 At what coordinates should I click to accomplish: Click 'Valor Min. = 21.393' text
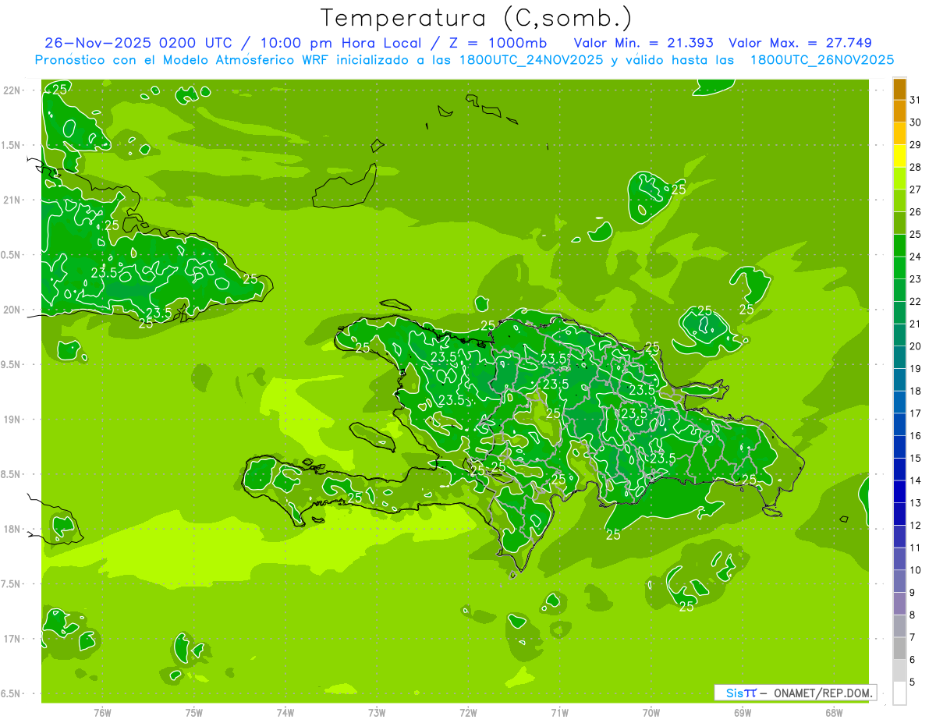[x=643, y=43]
